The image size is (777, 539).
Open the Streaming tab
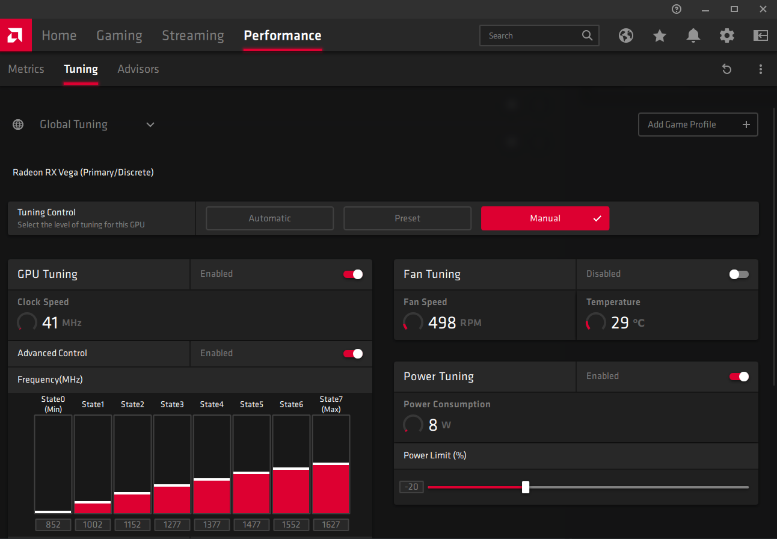pyautogui.click(x=193, y=35)
